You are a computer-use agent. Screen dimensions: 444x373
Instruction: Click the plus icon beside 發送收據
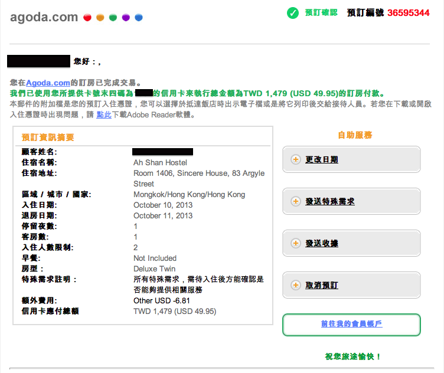click(296, 243)
